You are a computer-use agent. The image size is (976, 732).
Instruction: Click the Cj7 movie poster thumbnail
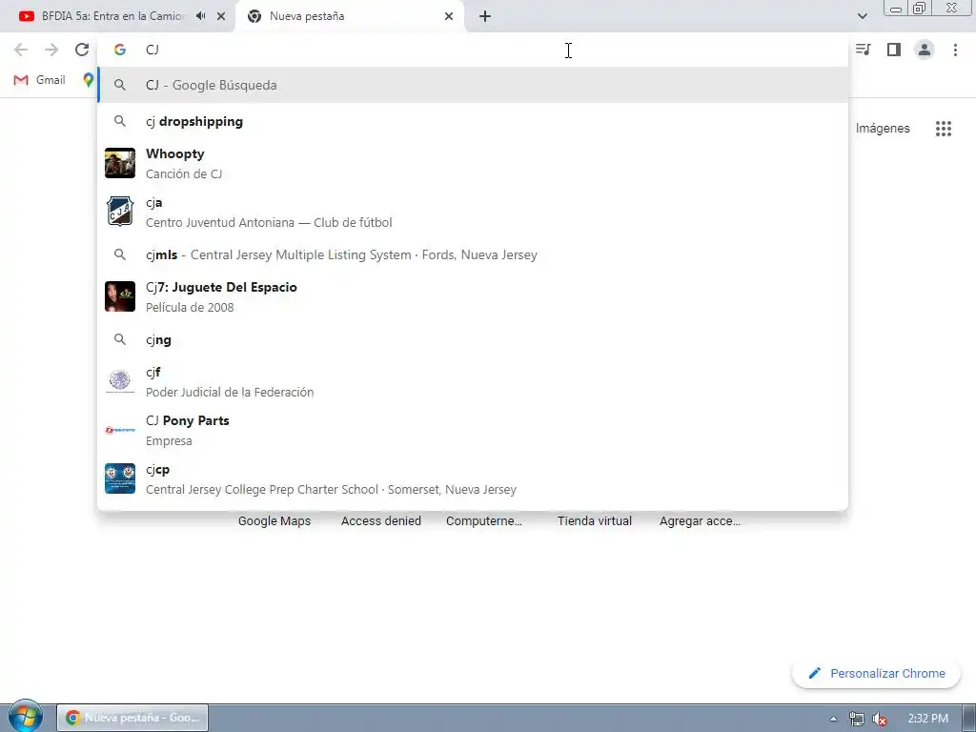pos(120,296)
